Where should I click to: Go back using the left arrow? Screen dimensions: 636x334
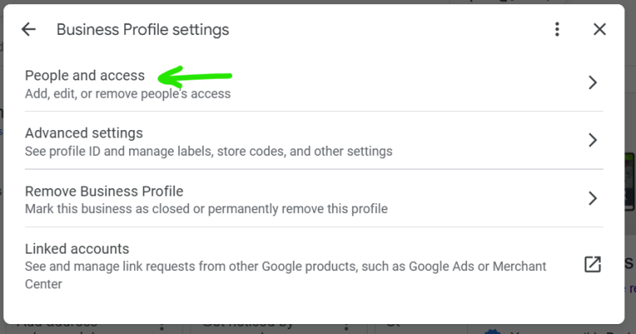pos(29,30)
